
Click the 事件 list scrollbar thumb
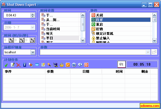(x=155, y=20)
